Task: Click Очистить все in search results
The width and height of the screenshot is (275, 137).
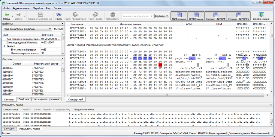Action: pyautogui.click(x=11, y=109)
